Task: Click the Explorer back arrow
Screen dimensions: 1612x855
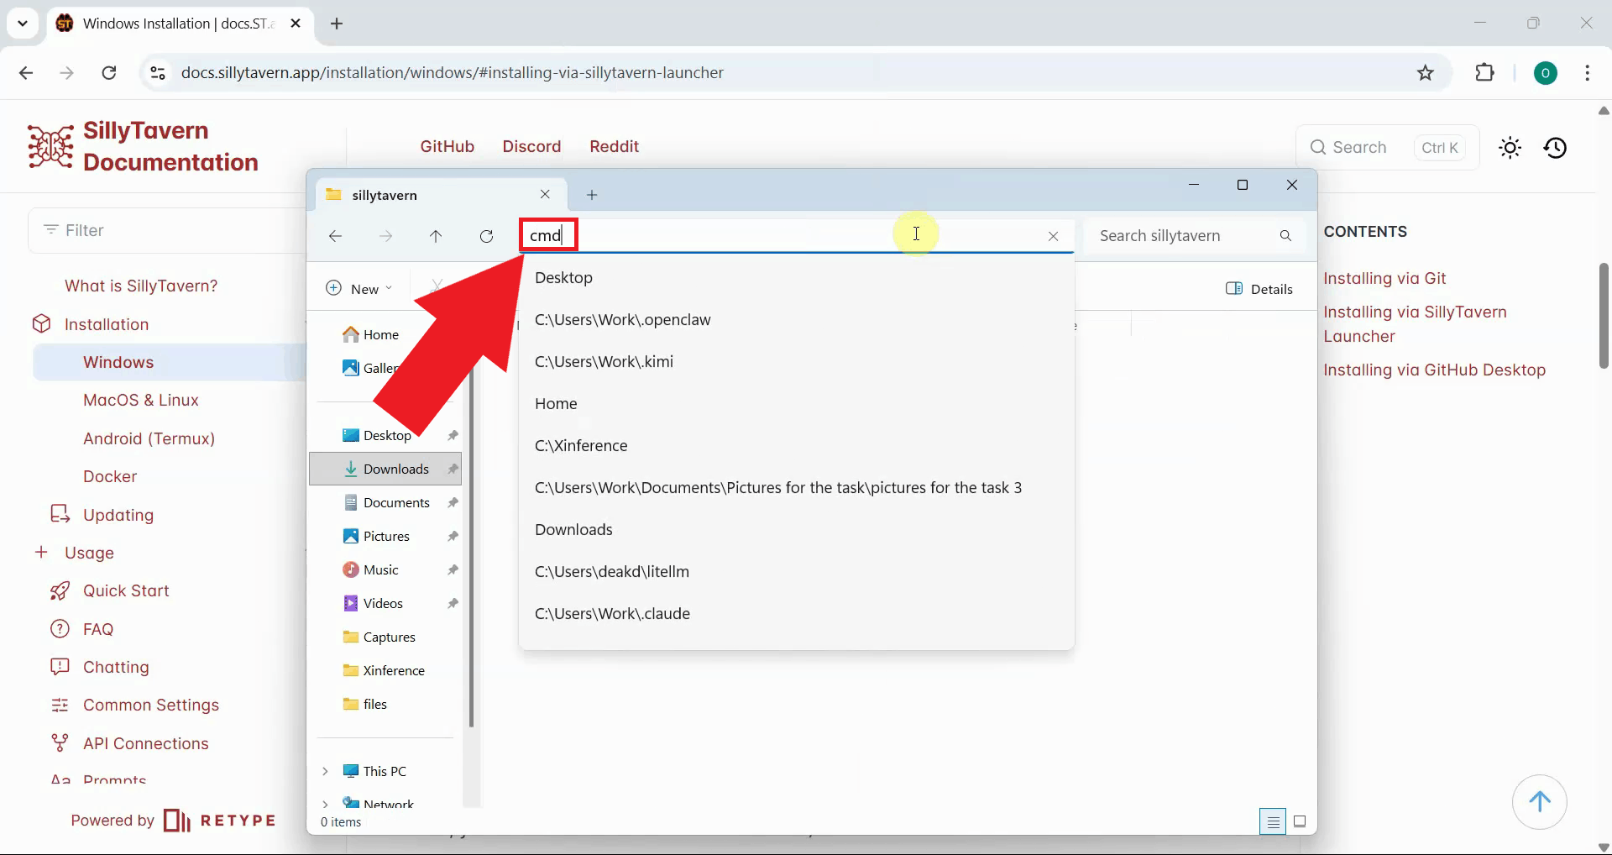Action: click(x=336, y=236)
